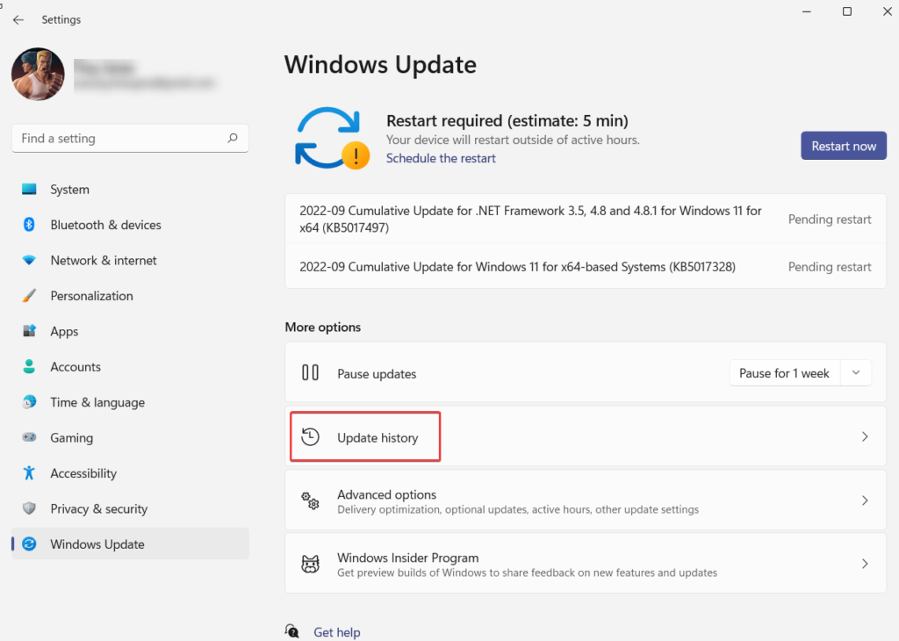Click the large update status sync icon

click(x=331, y=138)
